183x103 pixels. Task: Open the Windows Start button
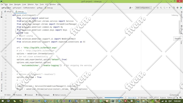(2, 101)
